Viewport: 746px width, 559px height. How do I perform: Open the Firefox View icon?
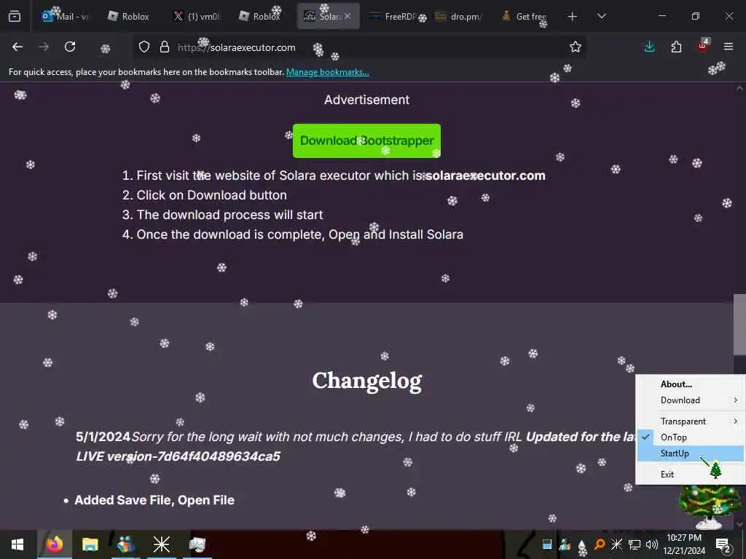point(15,17)
